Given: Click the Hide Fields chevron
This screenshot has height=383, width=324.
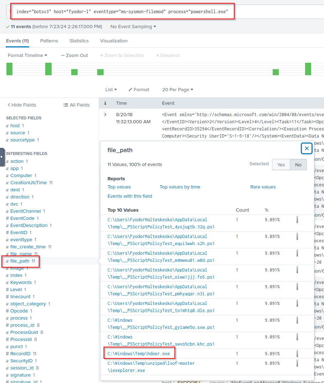Looking at the screenshot, I should tap(9, 105).
